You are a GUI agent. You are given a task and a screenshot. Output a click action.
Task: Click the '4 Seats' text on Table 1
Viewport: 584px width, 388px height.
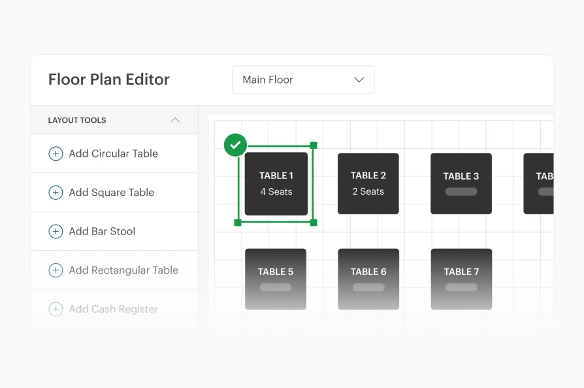coord(276,192)
